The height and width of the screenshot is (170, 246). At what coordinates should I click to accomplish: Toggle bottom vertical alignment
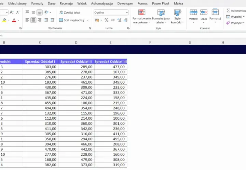[x=40, y=12]
